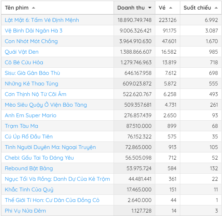Click the descending arrow beside Doanh thu

click(x=150, y=8)
